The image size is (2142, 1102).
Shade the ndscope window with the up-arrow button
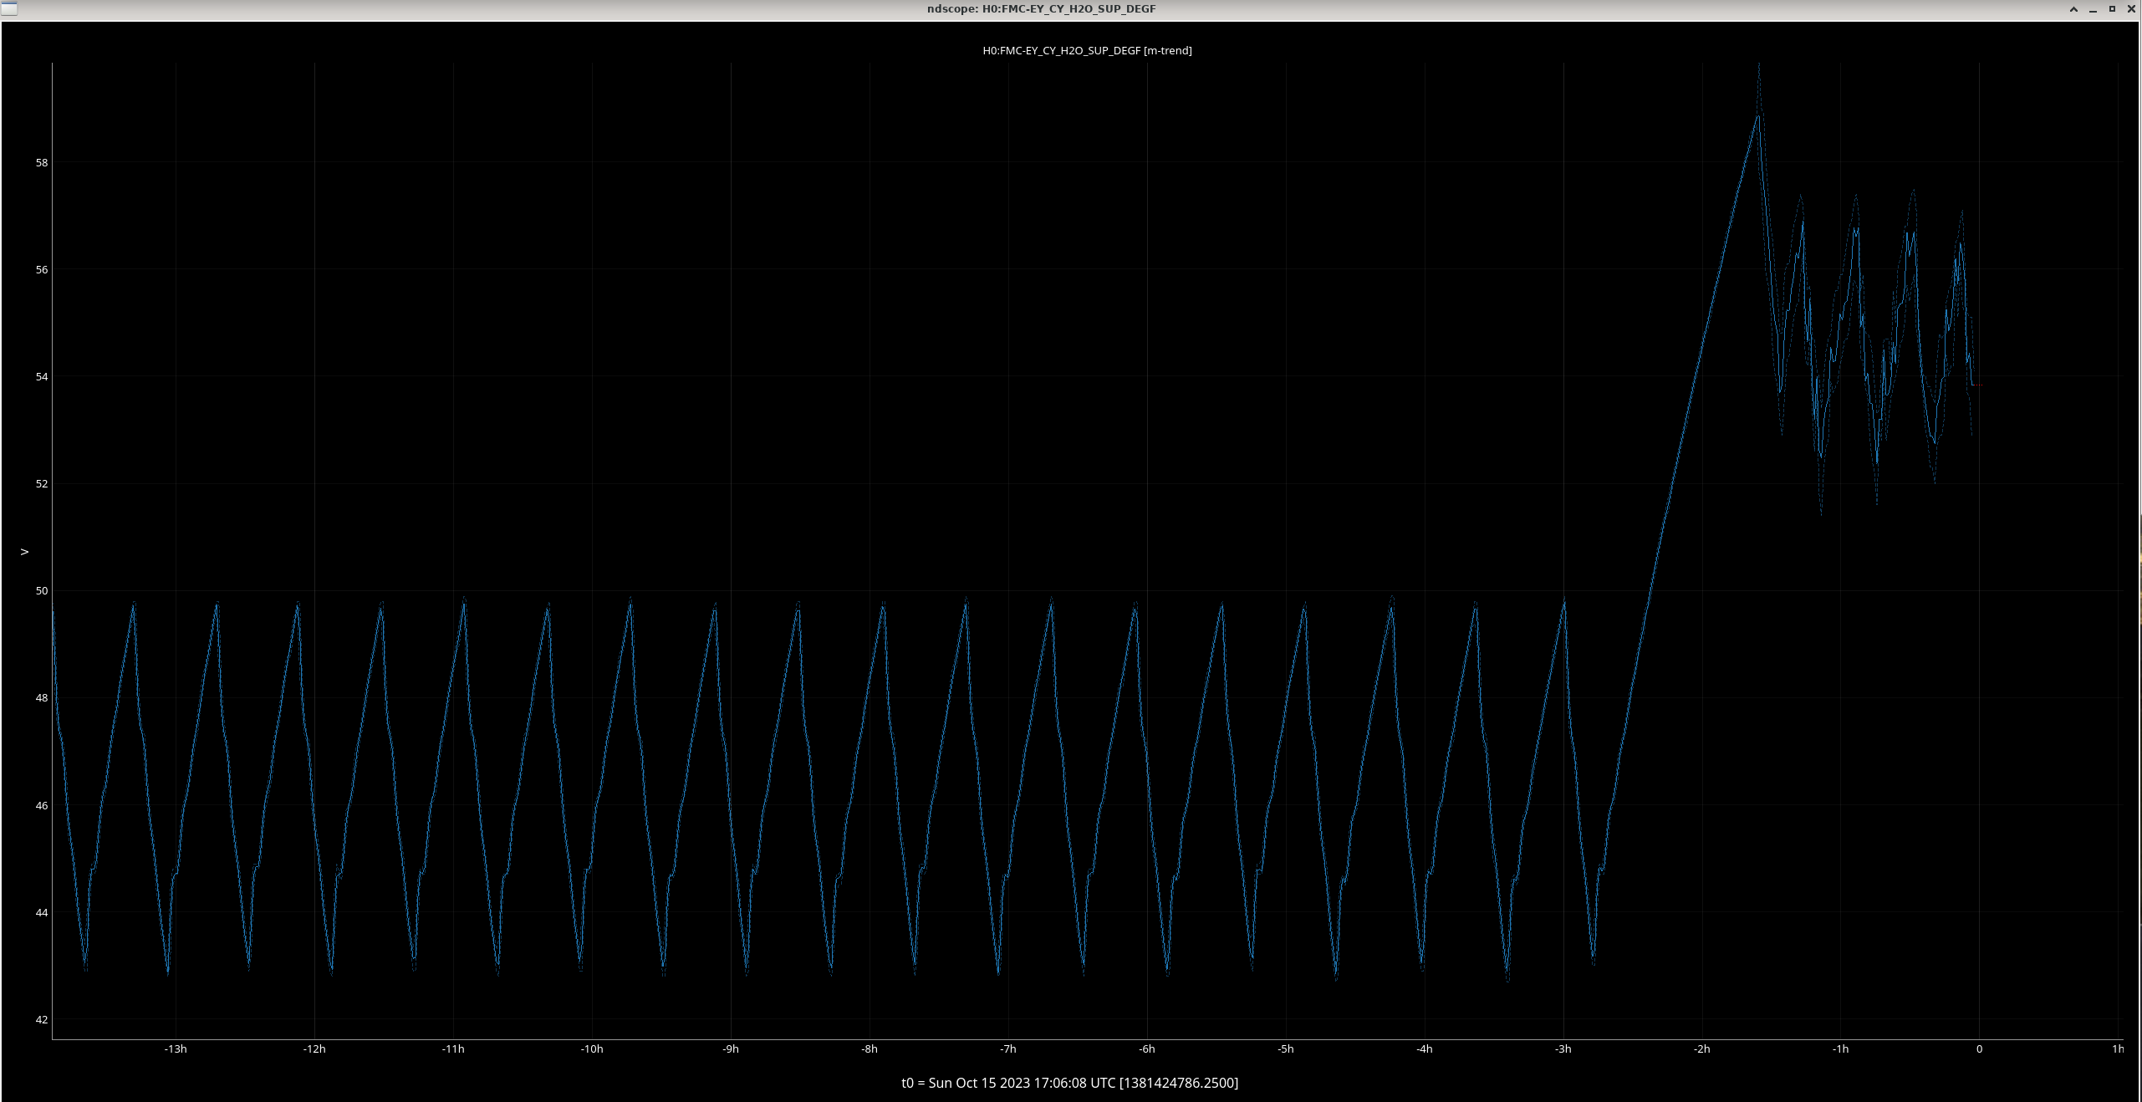2073,9
